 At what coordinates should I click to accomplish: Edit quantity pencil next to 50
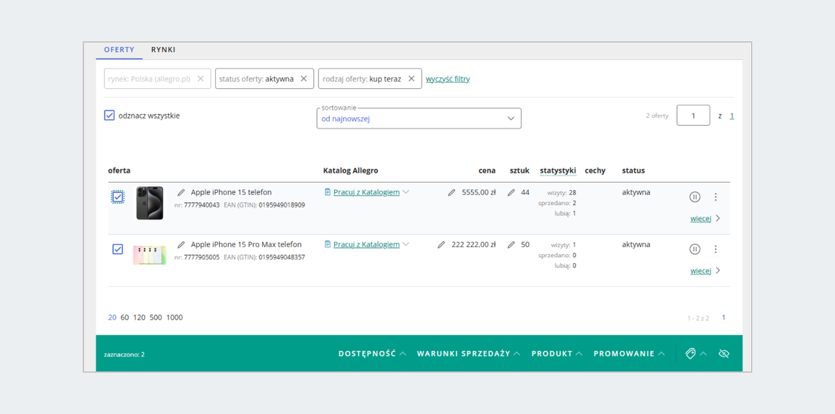[511, 245]
